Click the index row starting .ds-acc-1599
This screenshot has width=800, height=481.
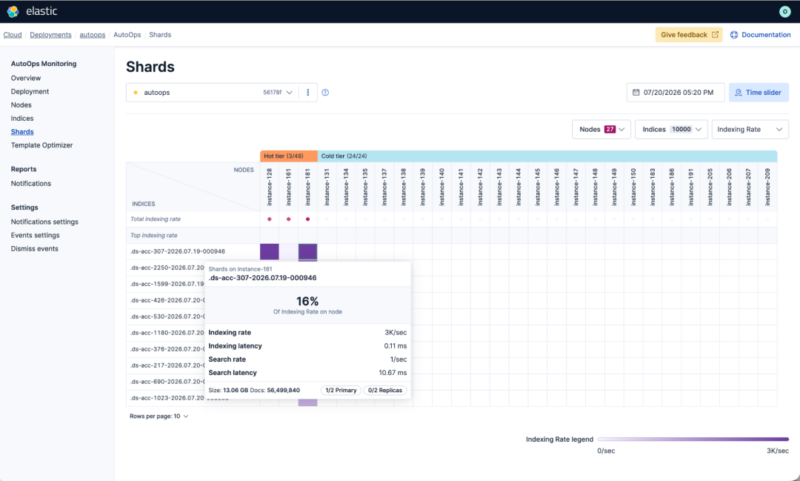tap(167, 284)
